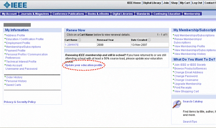
Task: Click Update your education profile link
Action: tap(84, 65)
